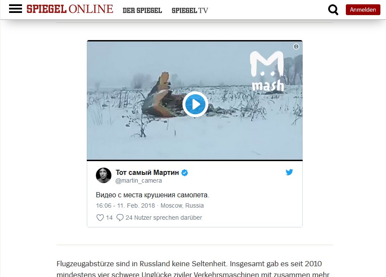Click the Anmelden login button
Screen dimensions: 386x277
[363, 9]
